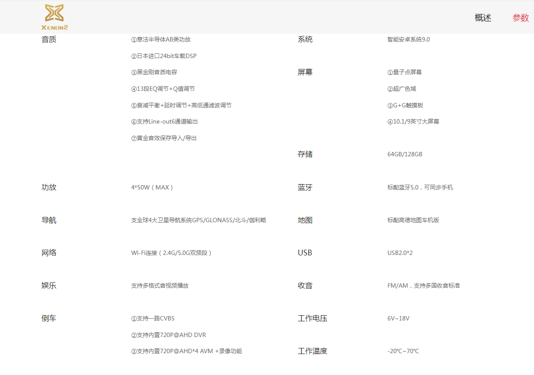
Task: Click the 智能安卓系统9.0 system value text
Action: pyautogui.click(x=409, y=39)
